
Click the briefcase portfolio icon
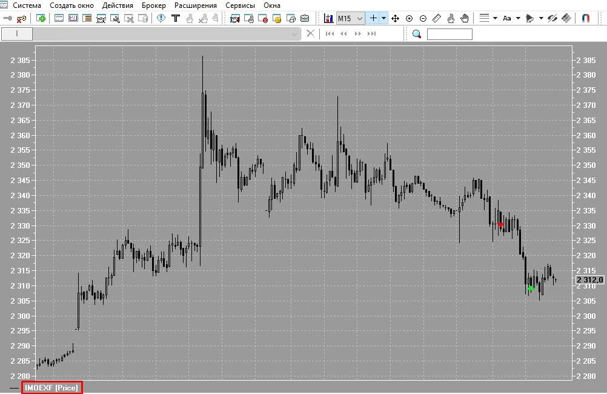click(305, 18)
